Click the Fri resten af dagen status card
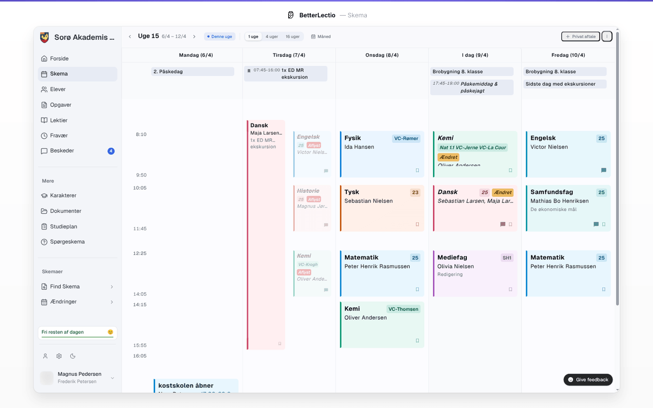Image resolution: width=653 pixels, height=408 pixels. (x=78, y=333)
